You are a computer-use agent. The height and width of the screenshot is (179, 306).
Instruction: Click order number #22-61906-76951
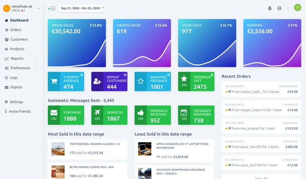coord(235,86)
